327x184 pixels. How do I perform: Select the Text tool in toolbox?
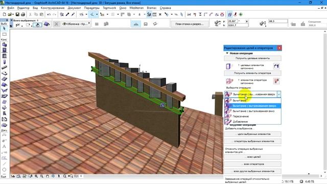point(4,147)
